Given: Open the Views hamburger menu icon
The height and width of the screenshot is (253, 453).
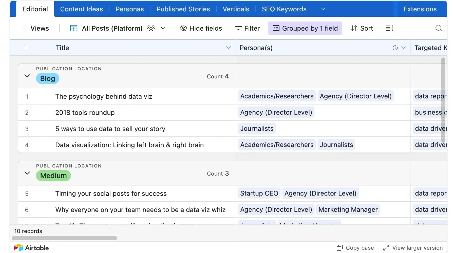Looking at the screenshot, I should tap(24, 28).
